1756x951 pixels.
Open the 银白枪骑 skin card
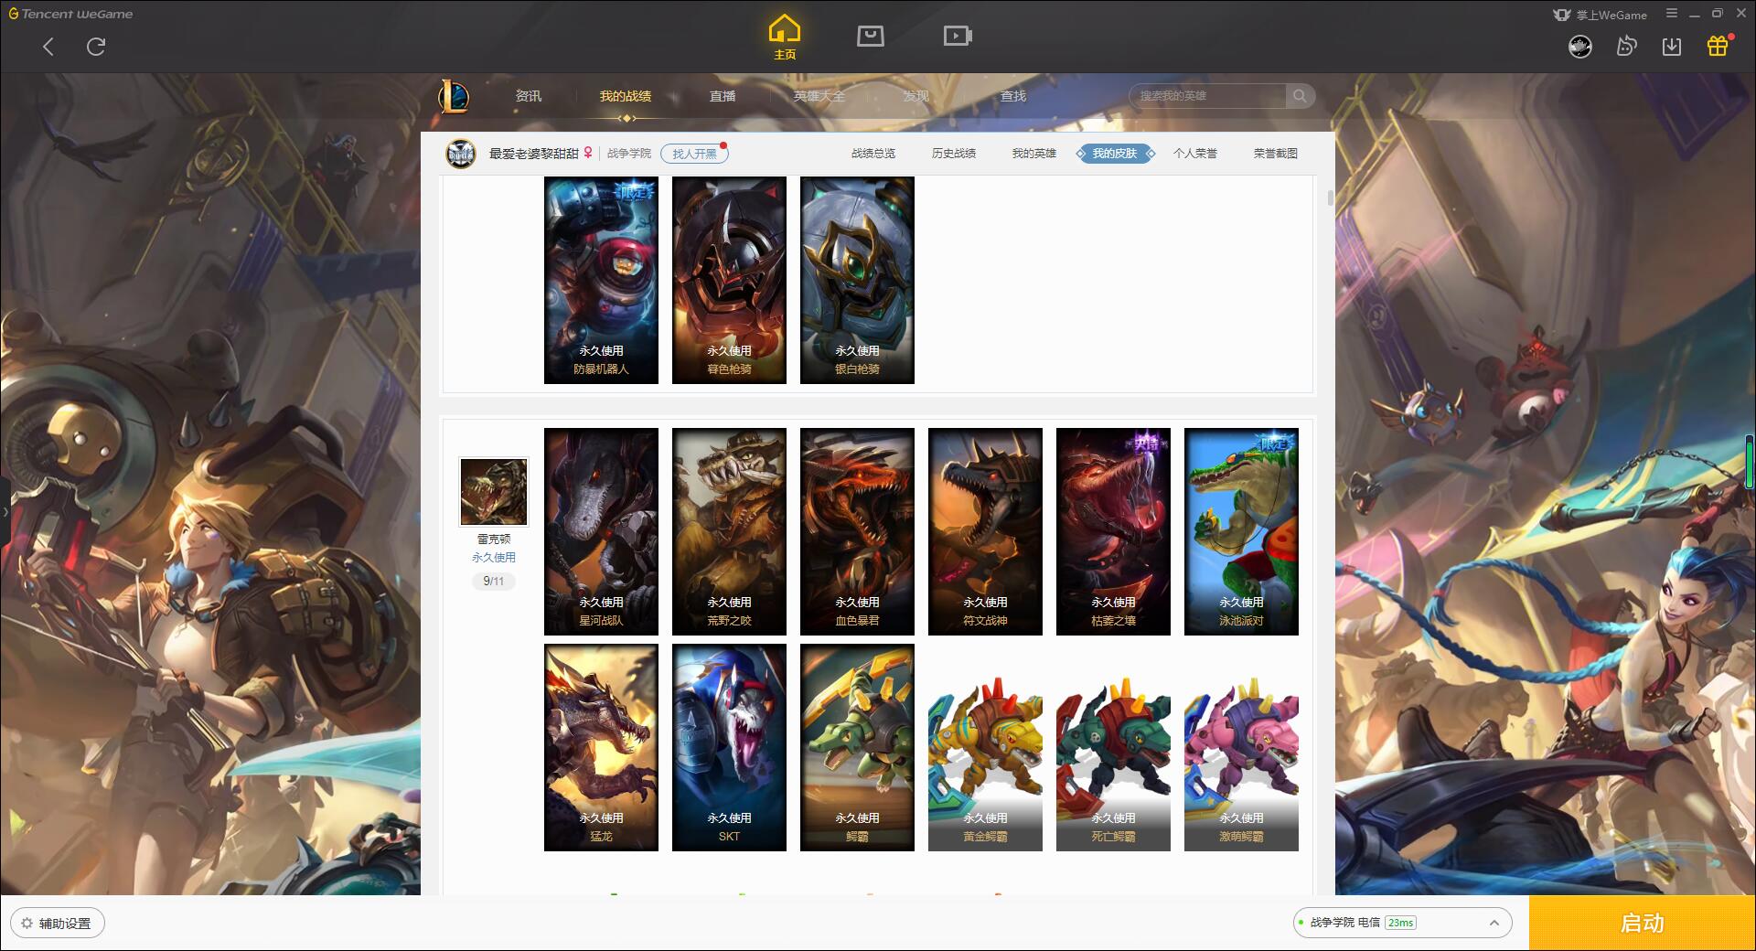pyautogui.click(x=857, y=280)
